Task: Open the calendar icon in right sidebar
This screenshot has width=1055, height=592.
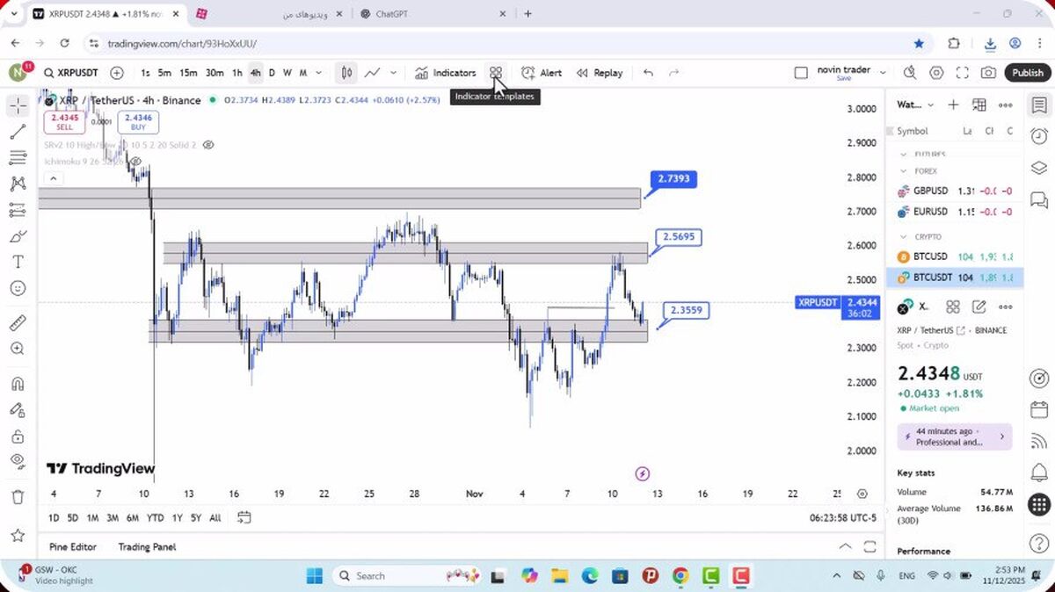Action: (x=1039, y=410)
